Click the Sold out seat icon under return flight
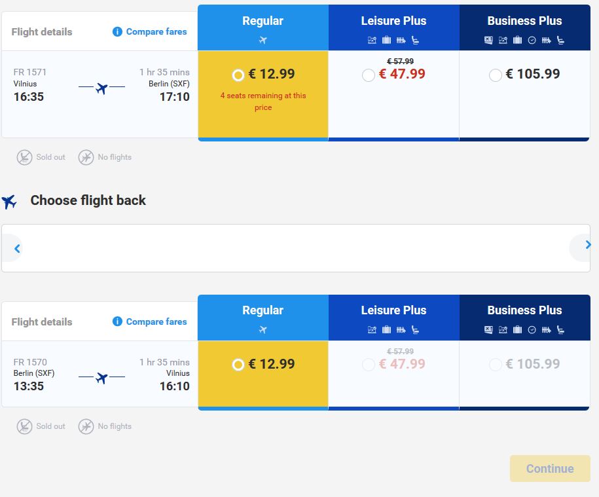Screen dimensions: 599x497 [24, 426]
